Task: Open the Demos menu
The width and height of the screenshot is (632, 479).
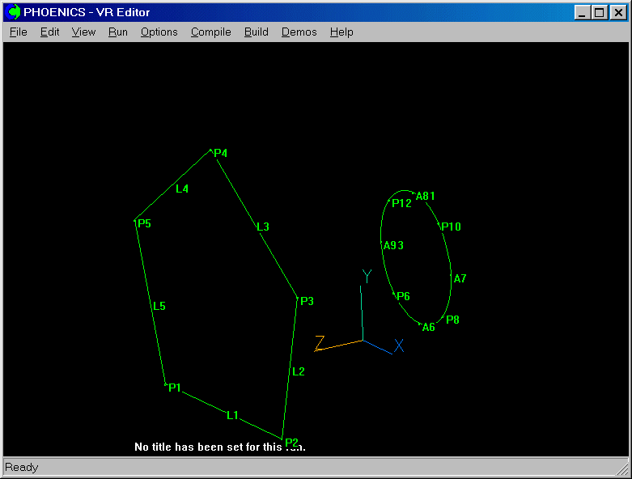Action: point(299,32)
